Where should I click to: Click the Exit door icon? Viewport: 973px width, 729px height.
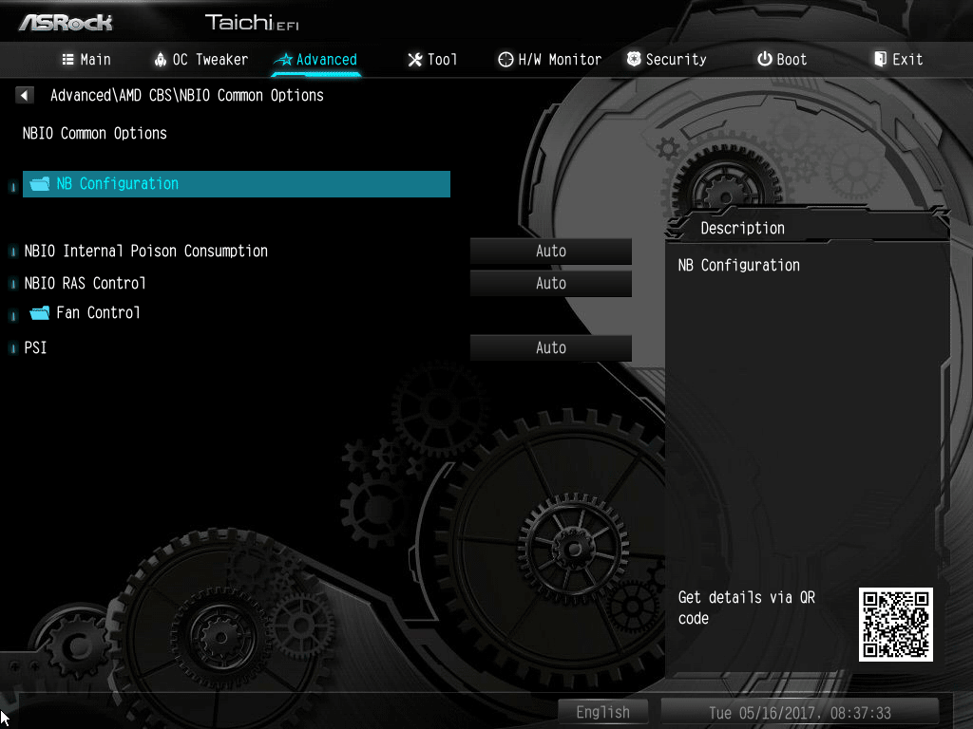click(880, 59)
